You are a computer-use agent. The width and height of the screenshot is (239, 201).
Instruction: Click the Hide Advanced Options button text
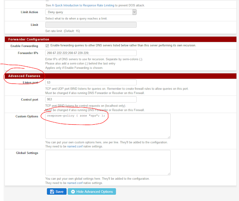(95, 192)
